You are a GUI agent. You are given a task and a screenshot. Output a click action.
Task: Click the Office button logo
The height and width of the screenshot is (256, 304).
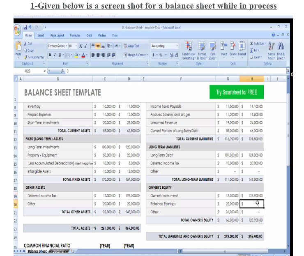tap(17, 30)
